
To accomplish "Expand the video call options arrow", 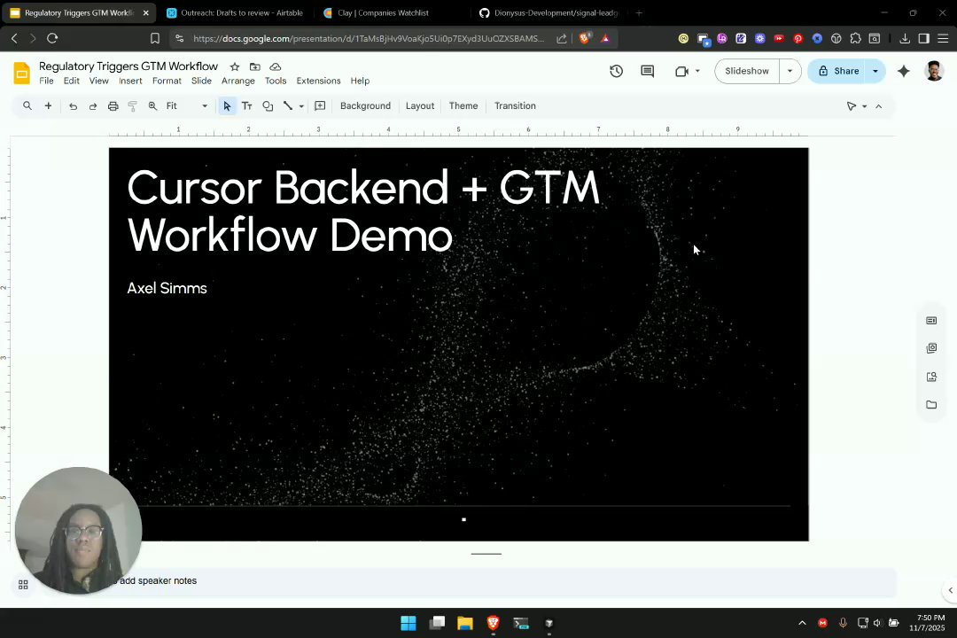I will tap(697, 71).
